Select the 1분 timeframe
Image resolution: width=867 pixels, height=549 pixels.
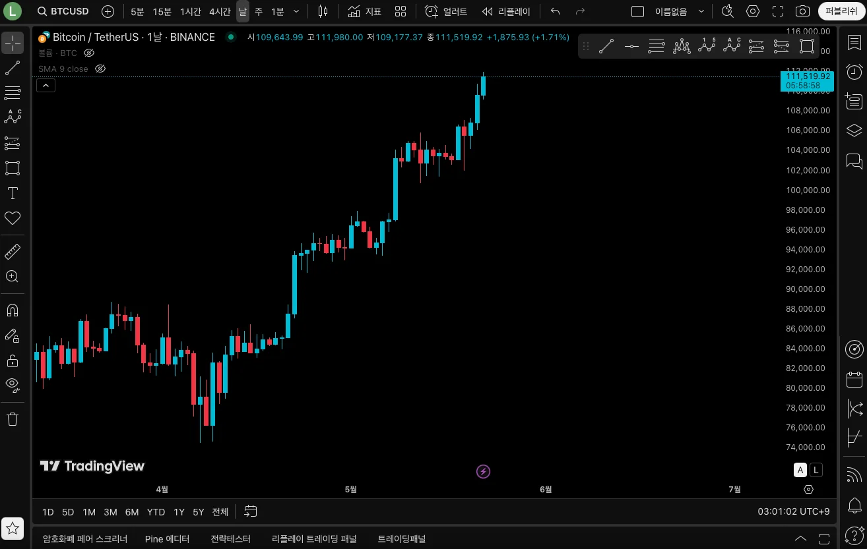click(278, 11)
